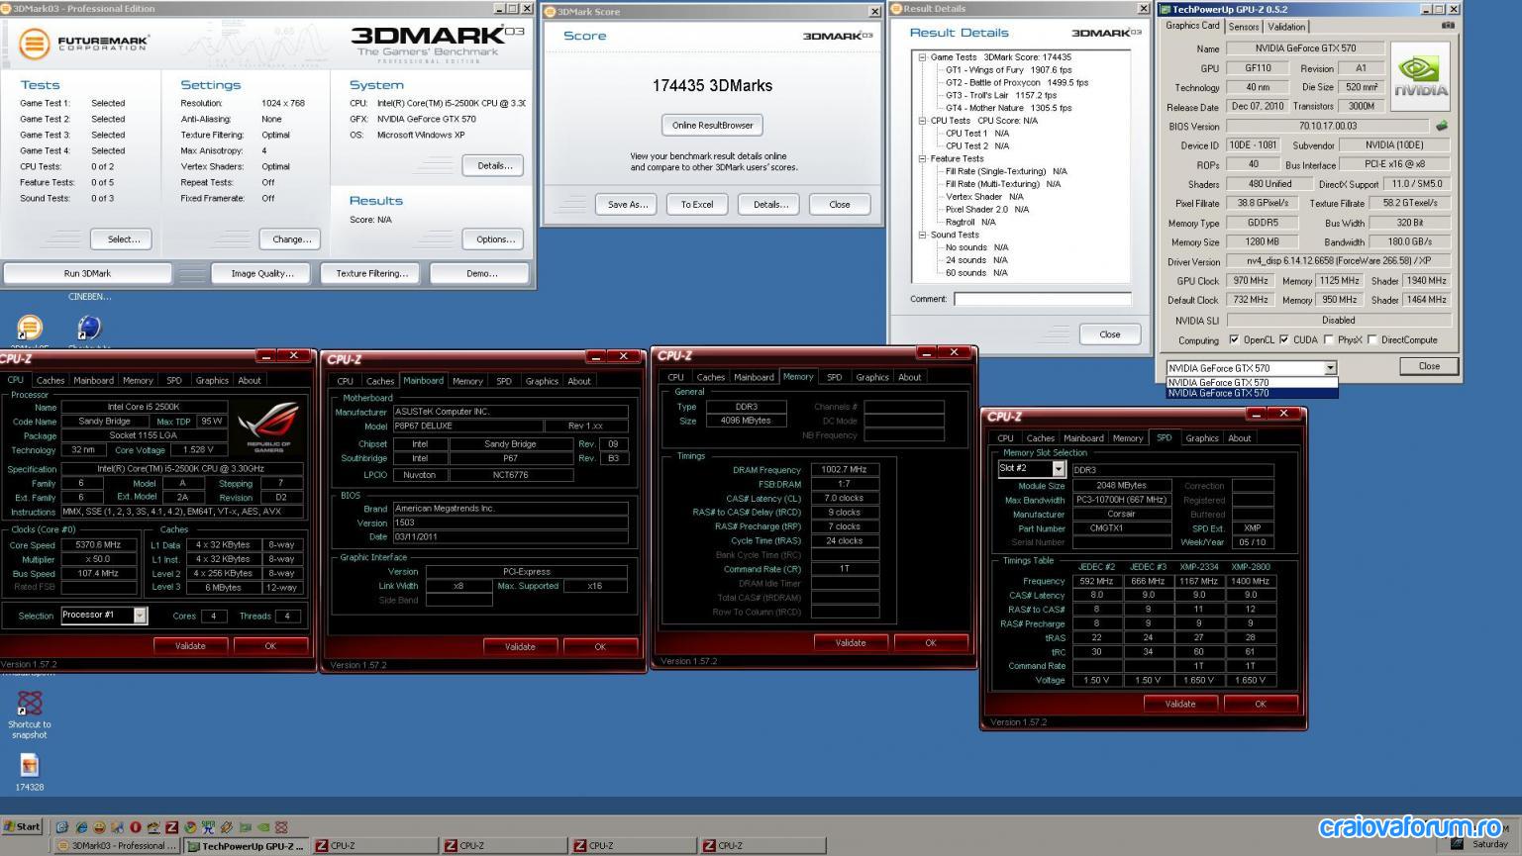Click the Show Desktop quick launch icon
1522x856 pixels.
click(62, 827)
